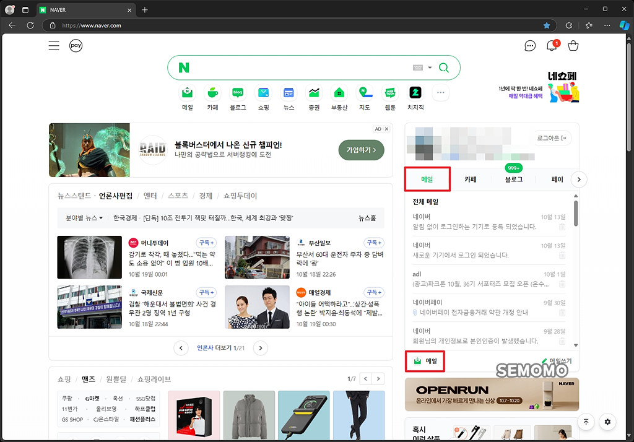Subscribe to 매일경제 with 구독+

tap(374, 292)
